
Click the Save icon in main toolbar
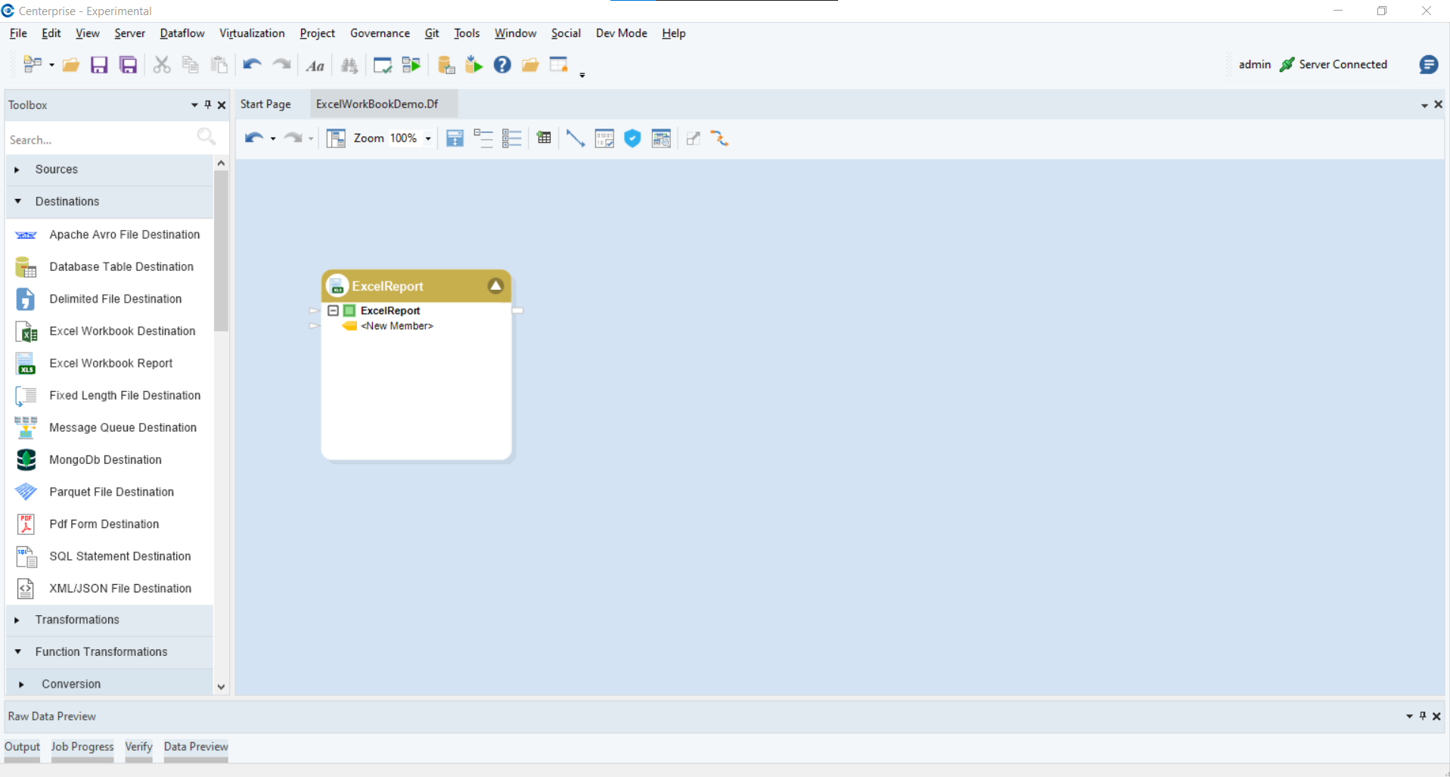(x=99, y=65)
